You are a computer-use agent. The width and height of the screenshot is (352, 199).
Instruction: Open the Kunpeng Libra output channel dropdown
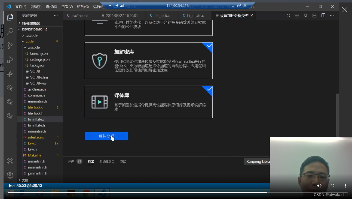(258, 161)
